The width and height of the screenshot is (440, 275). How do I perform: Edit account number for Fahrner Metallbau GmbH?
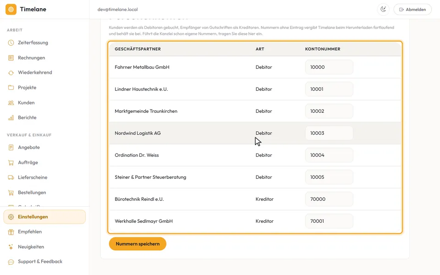pyautogui.click(x=329, y=67)
